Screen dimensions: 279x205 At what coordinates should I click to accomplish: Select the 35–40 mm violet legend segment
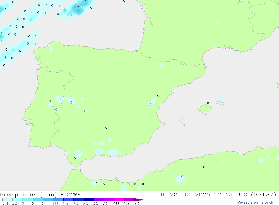[109, 199]
